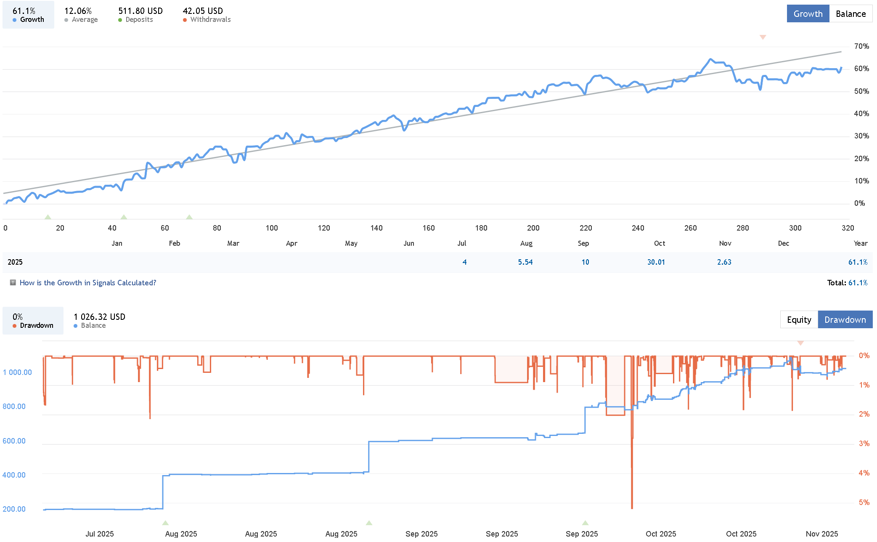Switch the top chart to Balance
The height and width of the screenshot is (542, 877).
coord(851,14)
